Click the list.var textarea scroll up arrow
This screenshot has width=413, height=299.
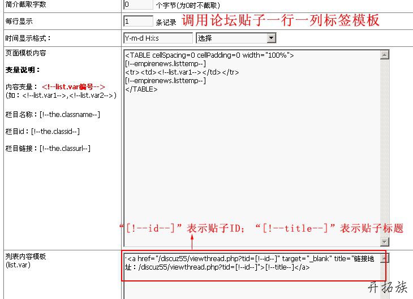pyautogui.click(x=385, y=258)
